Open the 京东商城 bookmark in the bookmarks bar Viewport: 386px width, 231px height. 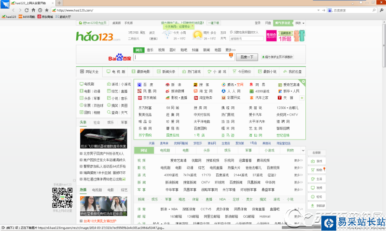pyautogui.click(x=45, y=17)
